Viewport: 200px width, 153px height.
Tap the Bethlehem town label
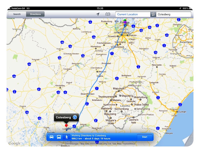pyautogui.click(x=126, y=75)
